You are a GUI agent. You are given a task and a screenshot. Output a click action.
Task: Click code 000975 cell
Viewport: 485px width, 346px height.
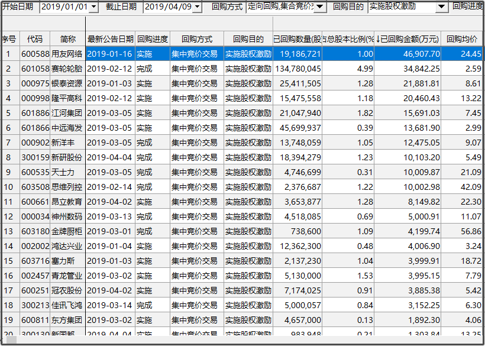pos(35,83)
